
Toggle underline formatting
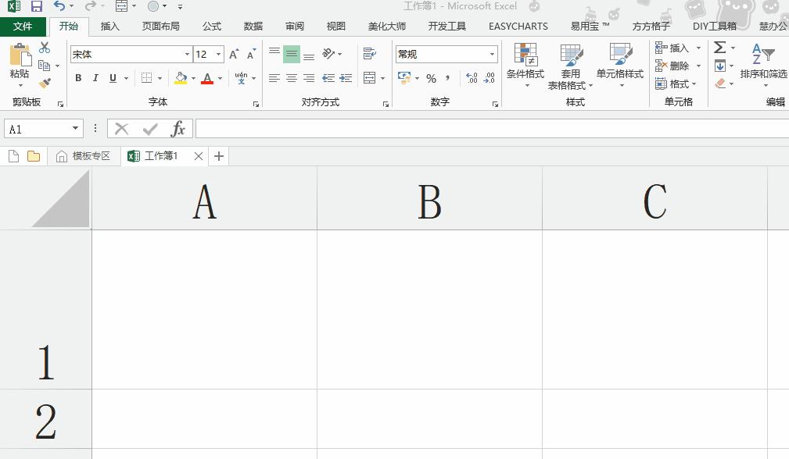pyautogui.click(x=111, y=78)
